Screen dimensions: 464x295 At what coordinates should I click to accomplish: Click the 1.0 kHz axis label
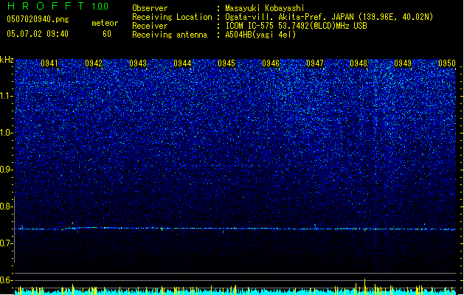(x=7, y=133)
